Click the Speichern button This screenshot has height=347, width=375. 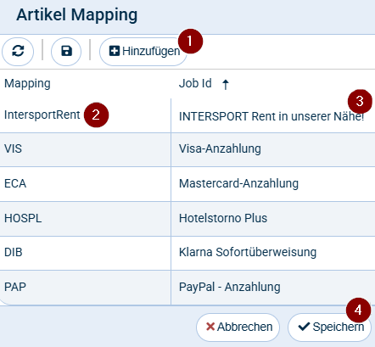pyautogui.click(x=329, y=327)
